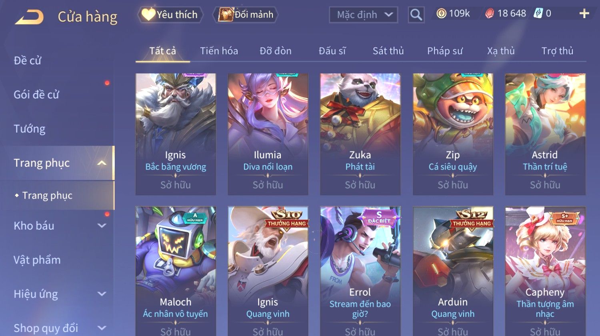Click the back arrow icon

pyautogui.click(x=29, y=17)
